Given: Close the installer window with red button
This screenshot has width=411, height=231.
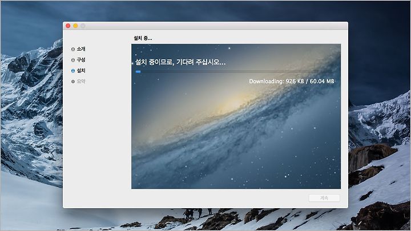Looking at the screenshot, I should pyautogui.click(x=68, y=26).
